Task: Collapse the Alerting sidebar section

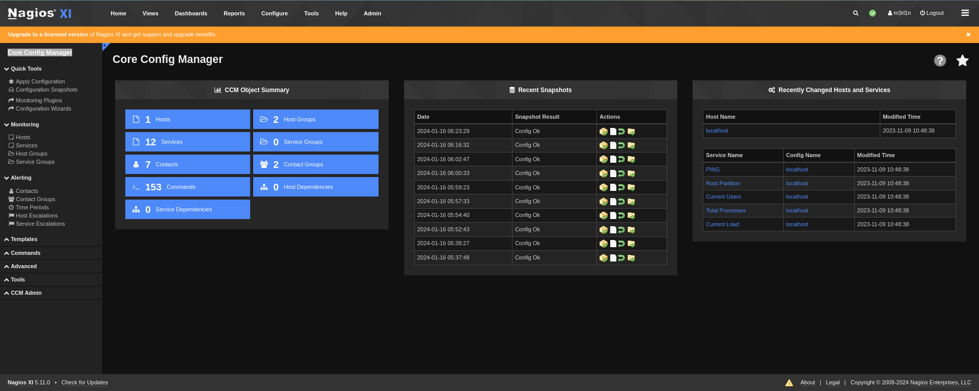Action: pos(18,178)
